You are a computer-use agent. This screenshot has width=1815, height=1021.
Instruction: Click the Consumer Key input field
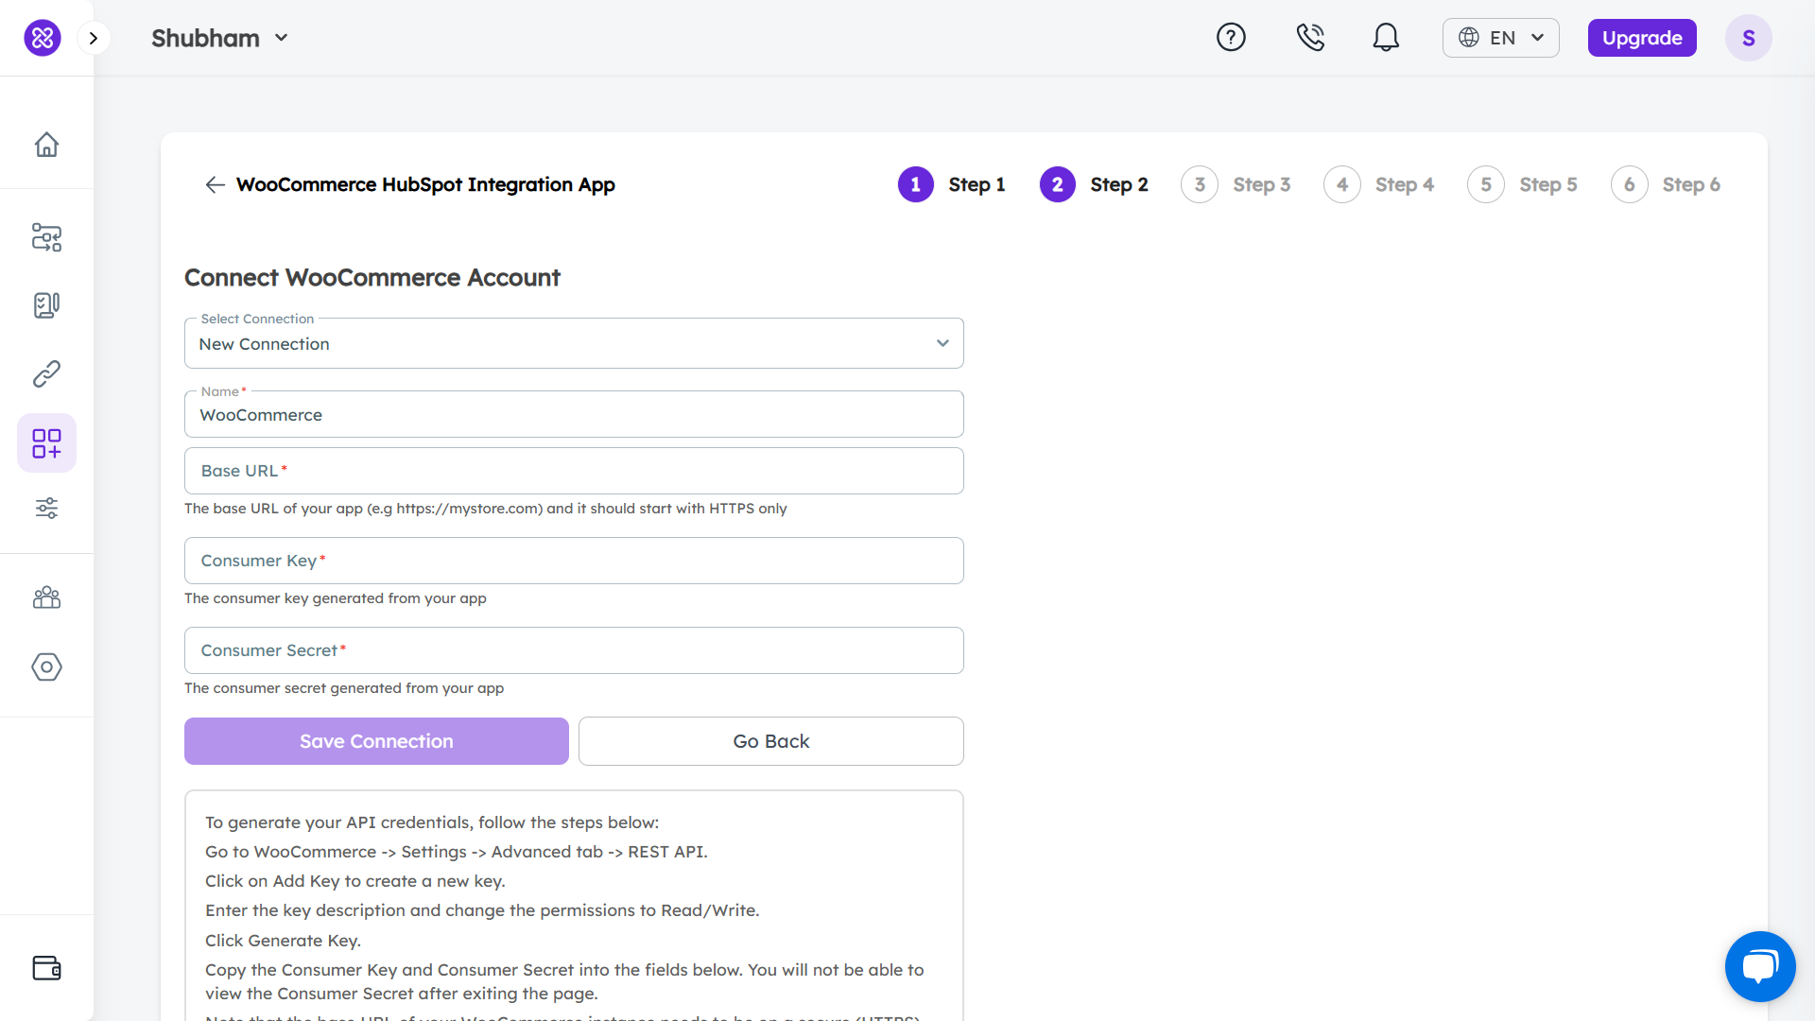pyautogui.click(x=574, y=561)
